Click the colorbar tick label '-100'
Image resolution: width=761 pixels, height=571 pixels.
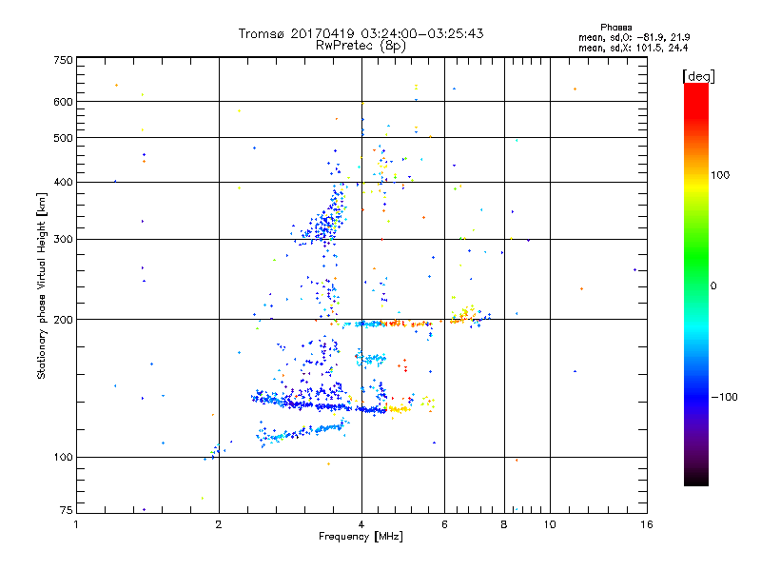tap(724, 397)
